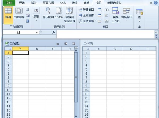Viewport: 159px width, 118px height.
Task: Open 冻结窗格 freeze panes dropdown
Action: [87, 21]
